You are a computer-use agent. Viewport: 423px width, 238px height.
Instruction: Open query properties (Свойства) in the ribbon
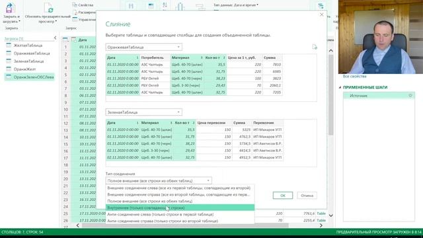coord(83,5)
